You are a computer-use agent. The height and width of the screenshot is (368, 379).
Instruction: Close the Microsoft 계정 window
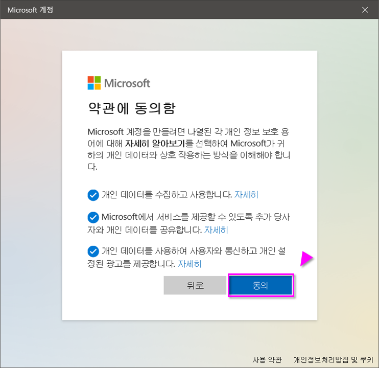pyautogui.click(x=365, y=10)
